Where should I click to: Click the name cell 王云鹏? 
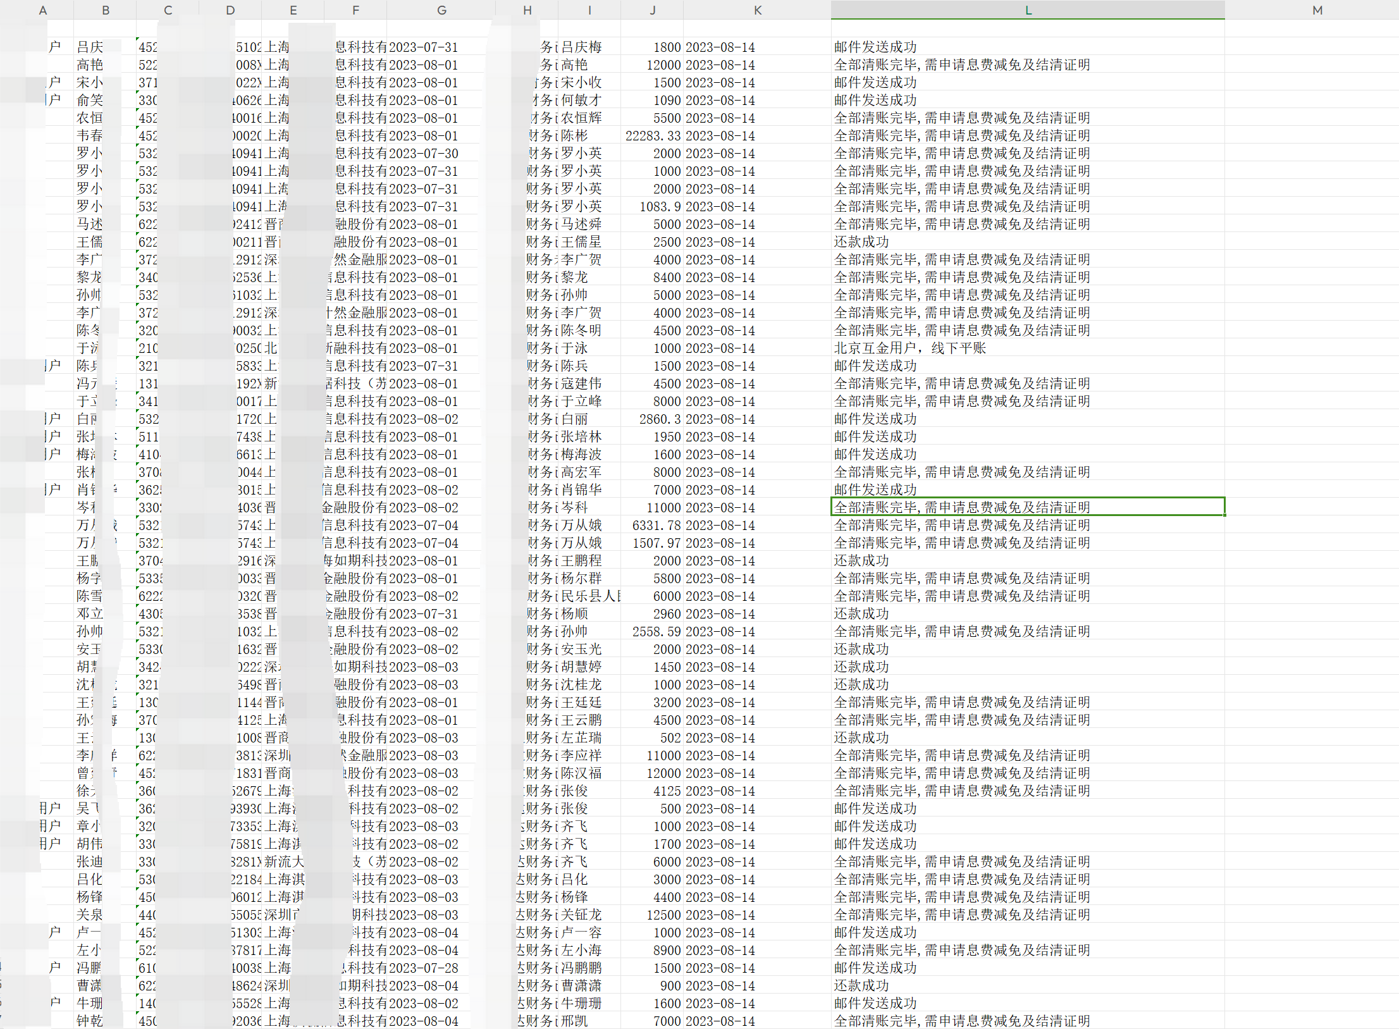pos(589,720)
